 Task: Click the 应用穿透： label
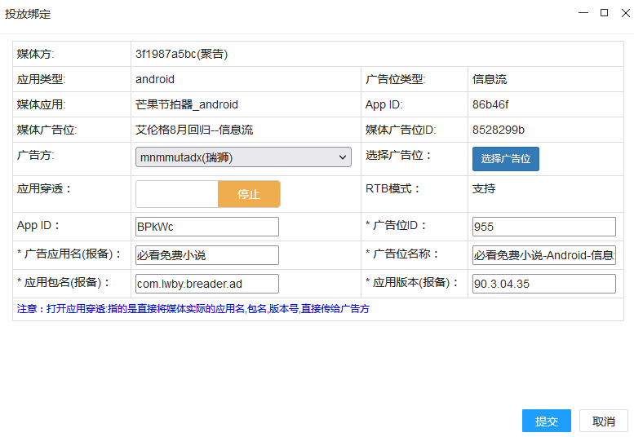[x=45, y=188]
